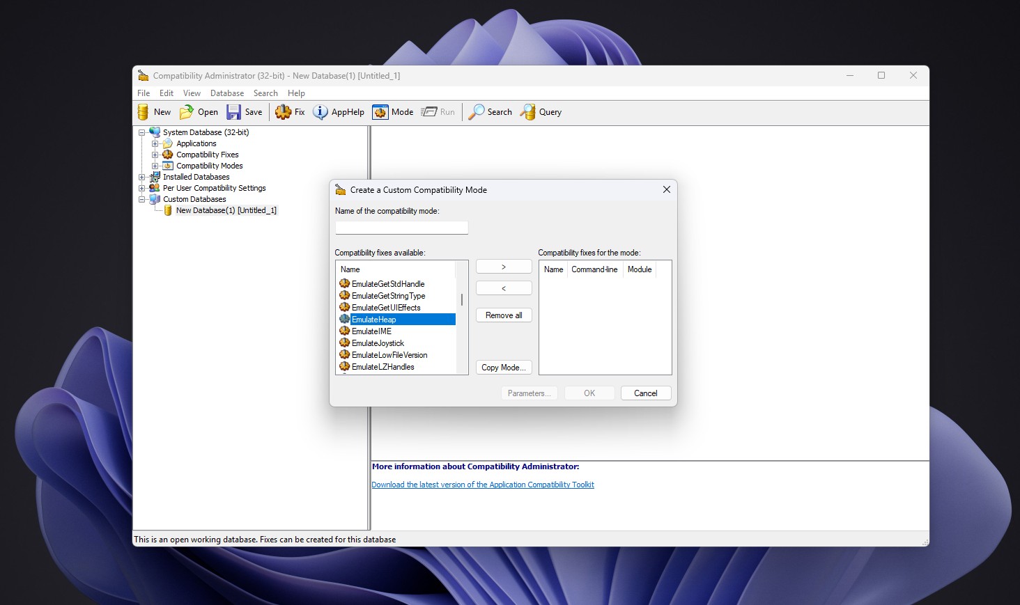The width and height of the screenshot is (1020, 605).
Task: Select the EmulateJoystick fix icon
Action: [x=344, y=343]
